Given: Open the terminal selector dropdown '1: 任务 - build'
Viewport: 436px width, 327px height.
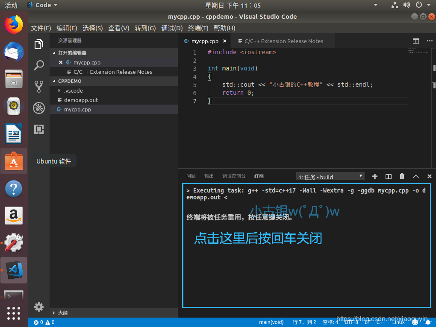Looking at the screenshot, I should (330, 177).
